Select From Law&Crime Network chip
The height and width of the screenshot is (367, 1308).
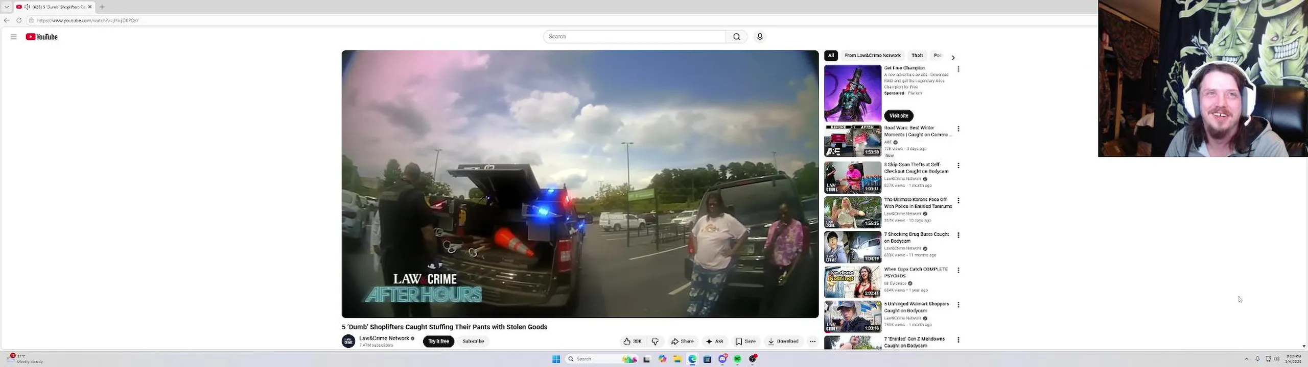click(873, 56)
